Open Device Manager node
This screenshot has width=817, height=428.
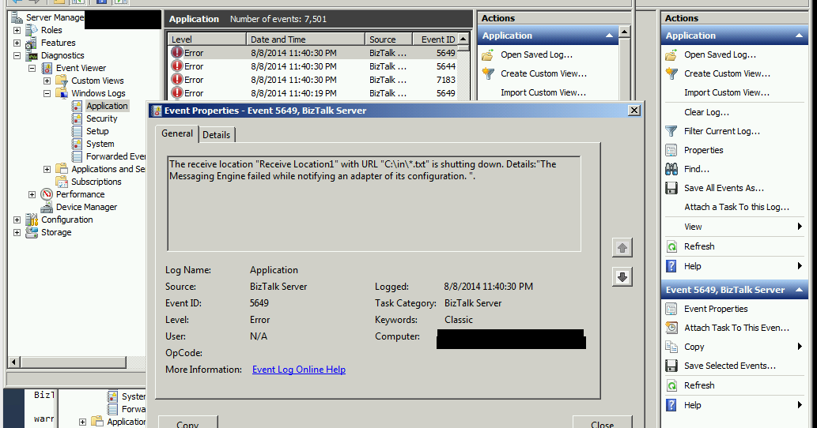pos(86,207)
